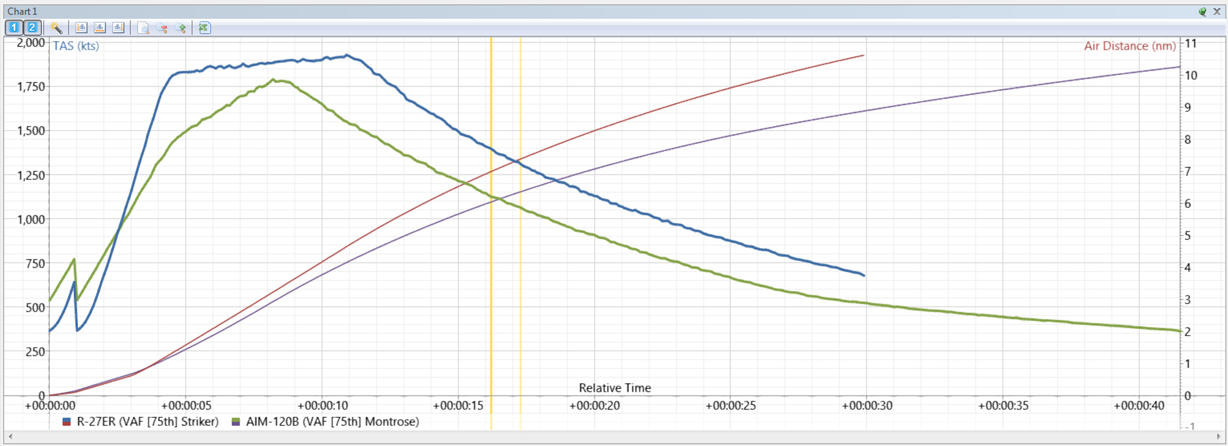Toggle the bottom axis display icon
The height and width of the screenshot is (446, 1228).
(x=100, y=27)
